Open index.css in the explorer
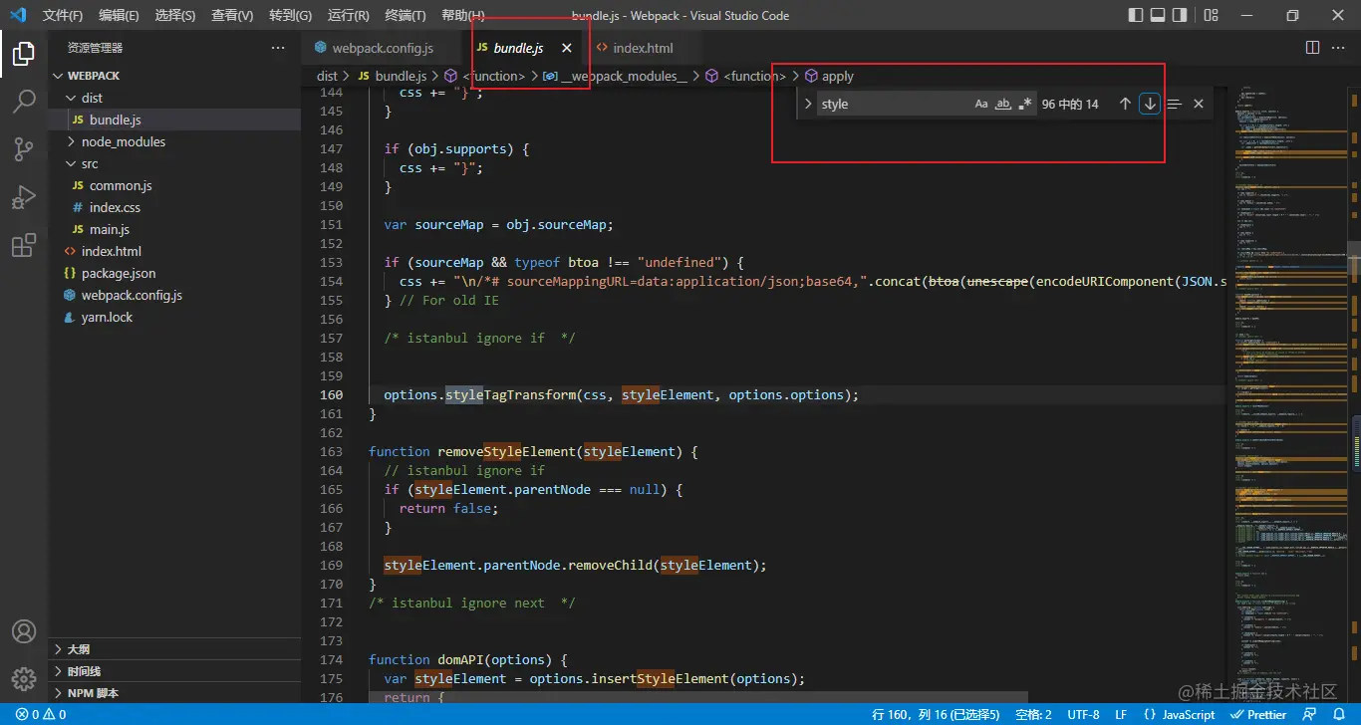 (x=174, y=207)
